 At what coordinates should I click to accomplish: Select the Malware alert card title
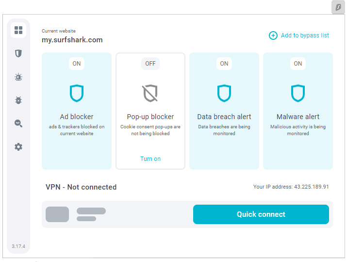298,117
